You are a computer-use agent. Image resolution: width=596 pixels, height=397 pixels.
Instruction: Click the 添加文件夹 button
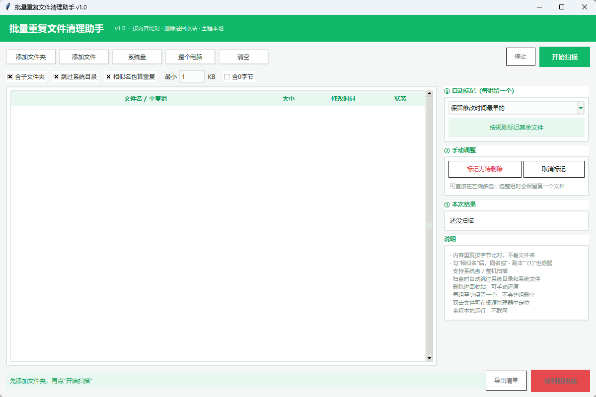click(x=31, y=57)
